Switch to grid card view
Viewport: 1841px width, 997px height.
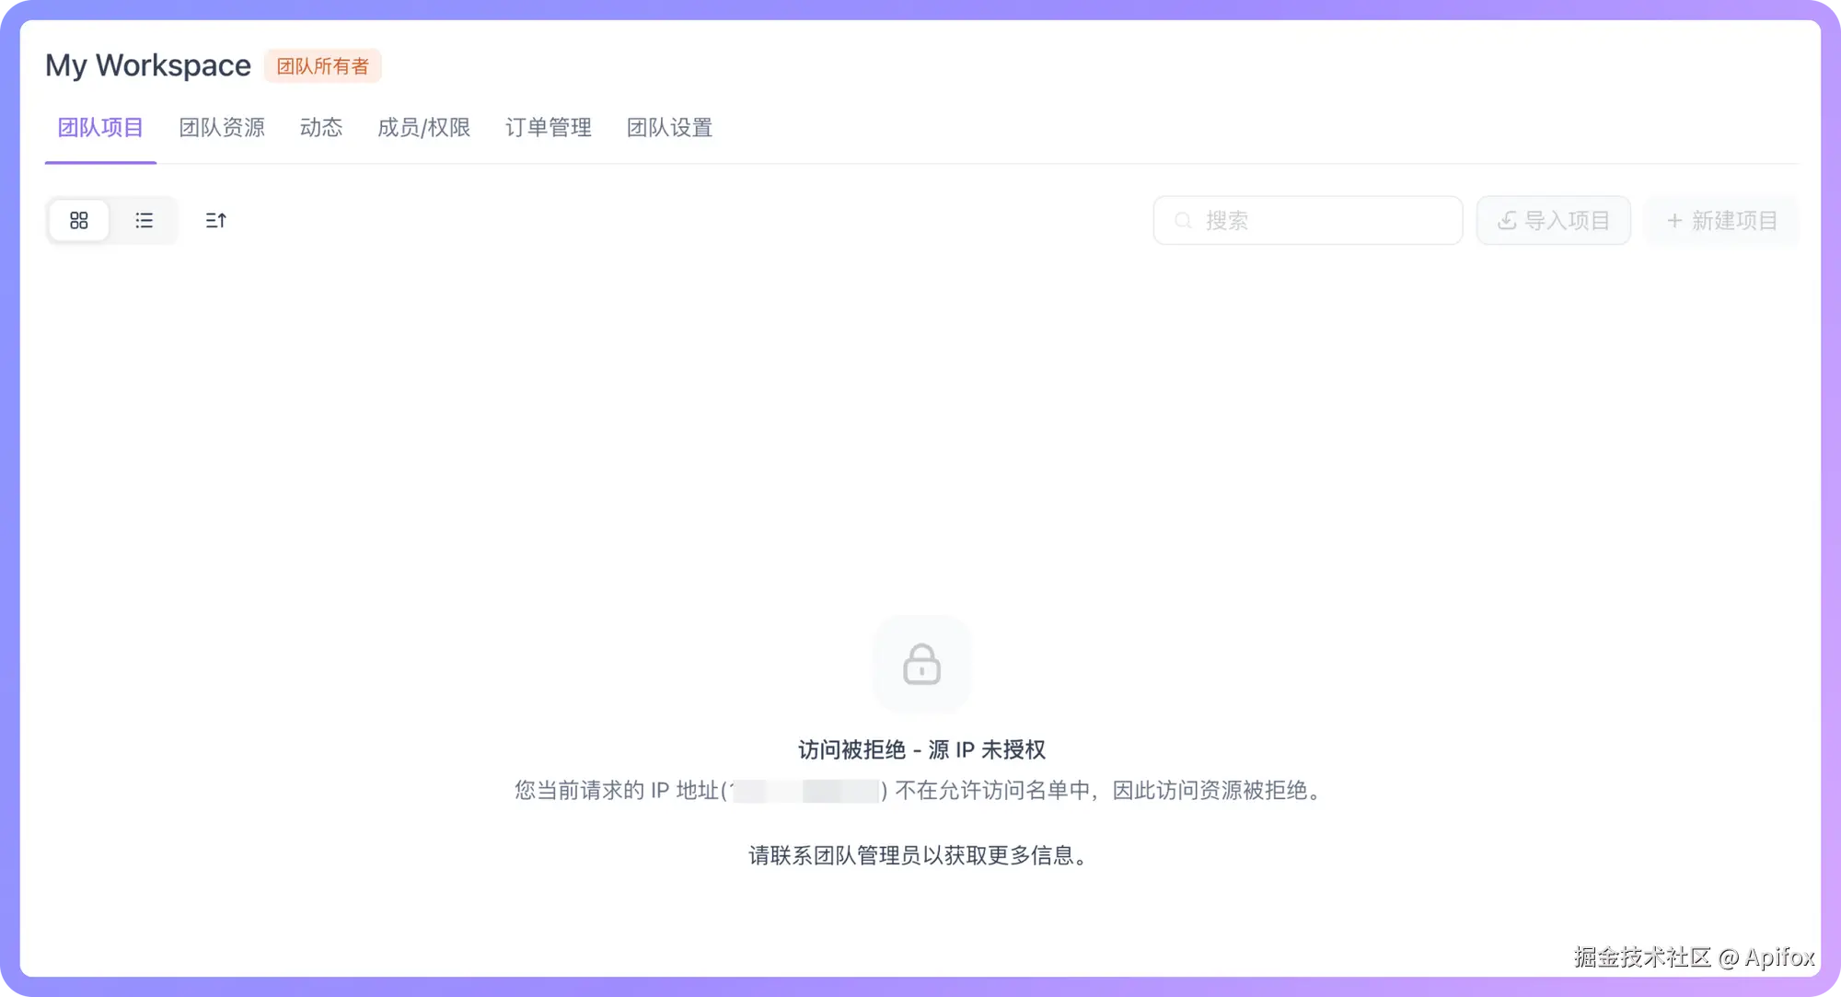(x=79, y=221)
